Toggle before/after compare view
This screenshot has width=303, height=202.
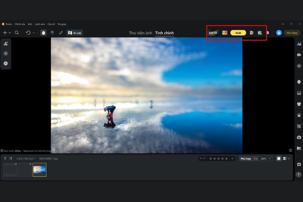click(285, 159)
